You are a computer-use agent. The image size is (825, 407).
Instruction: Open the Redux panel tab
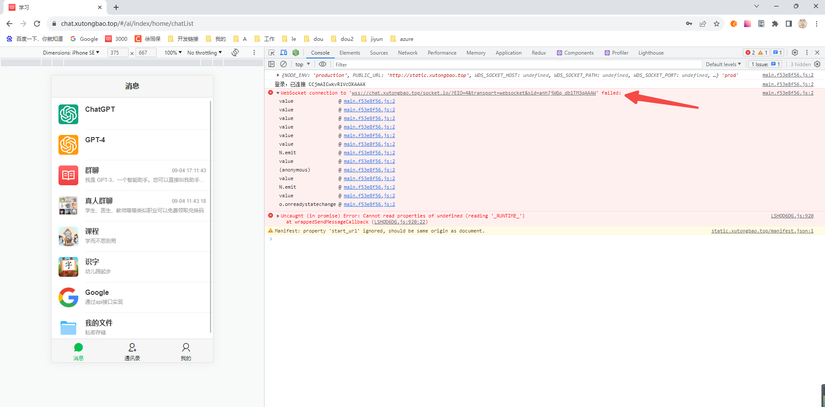pyautogui.click(x=538, y=52)
